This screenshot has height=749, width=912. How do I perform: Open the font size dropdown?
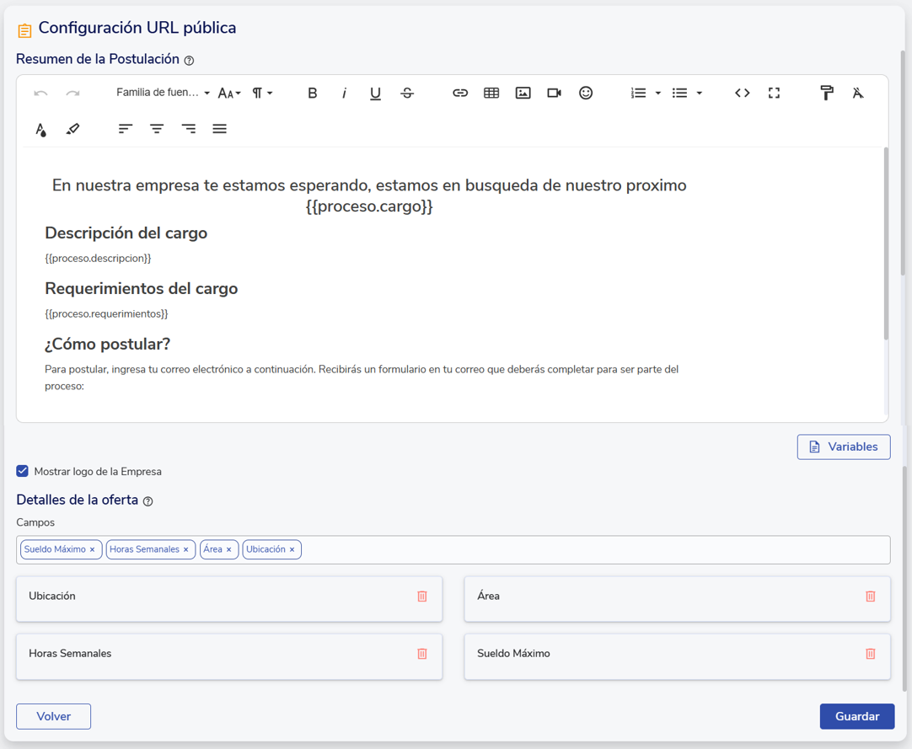click(229, 93)
